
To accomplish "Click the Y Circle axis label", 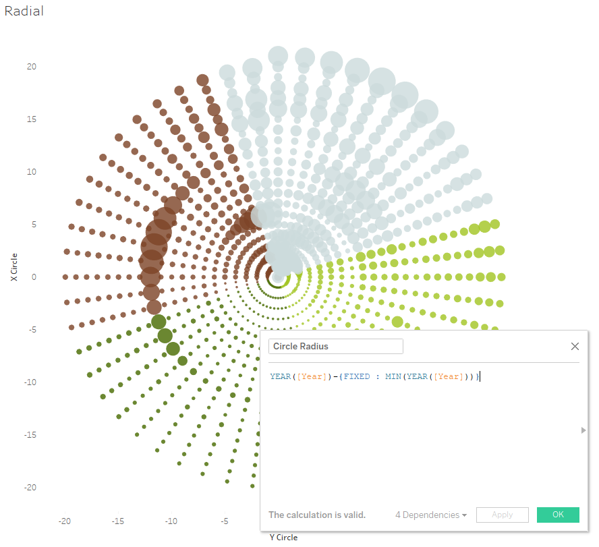I will click(x=283, y=538).
